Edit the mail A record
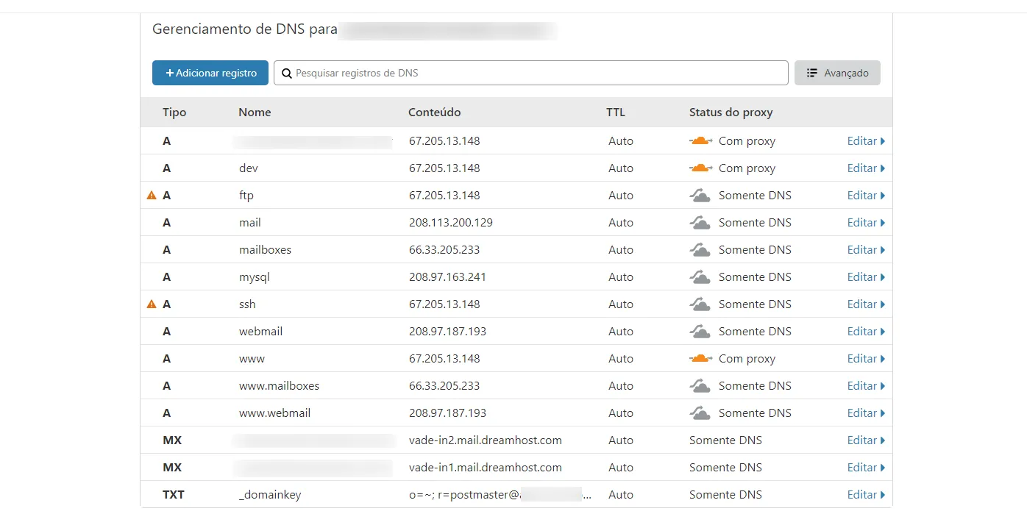 pyautogui.click(x=866, y=222)
